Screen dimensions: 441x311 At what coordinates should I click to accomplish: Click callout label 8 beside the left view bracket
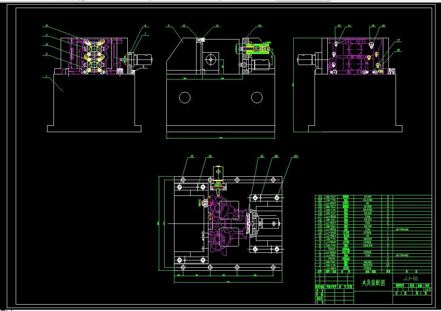(143, 66)
